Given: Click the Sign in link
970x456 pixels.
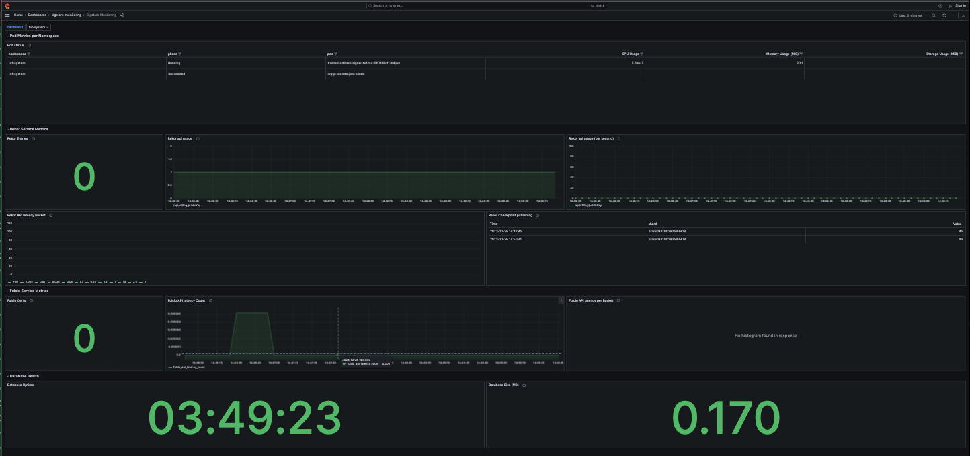Looking at the screenshot, I should [x=960, y=5].
